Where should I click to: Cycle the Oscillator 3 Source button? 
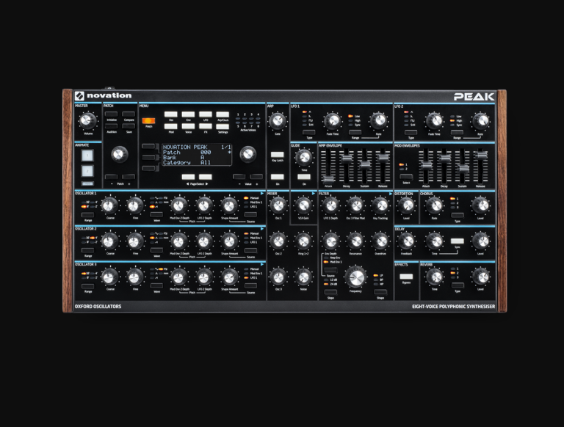pyautogui.click(x=250, y=285)
